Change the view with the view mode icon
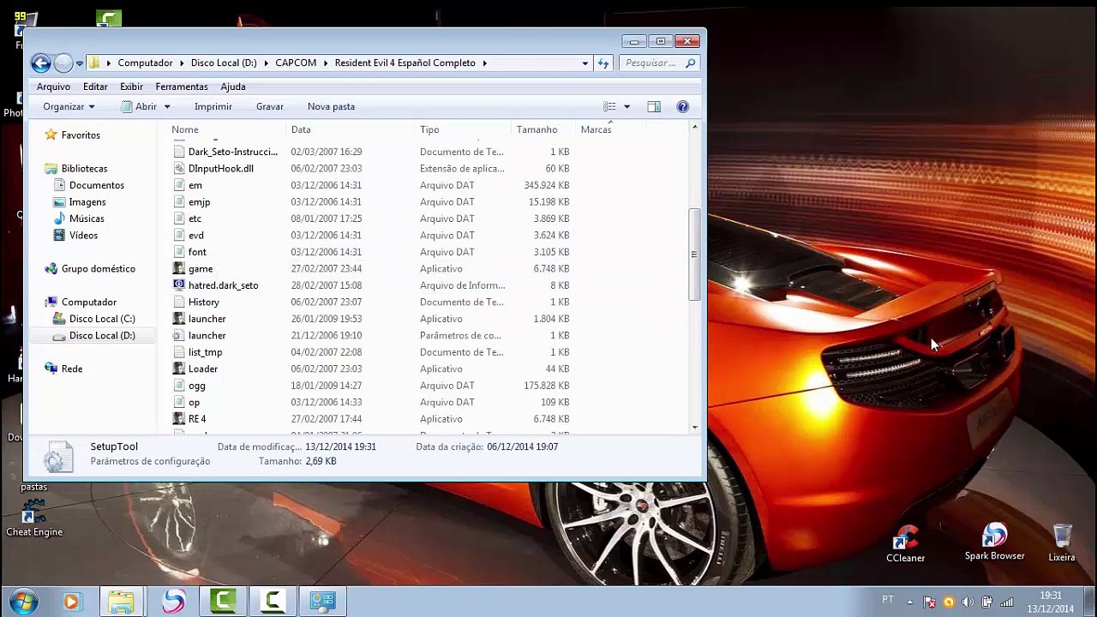The width and height of the screenshot is (1097, 617). pyautogui.click(x=609, y=106)
